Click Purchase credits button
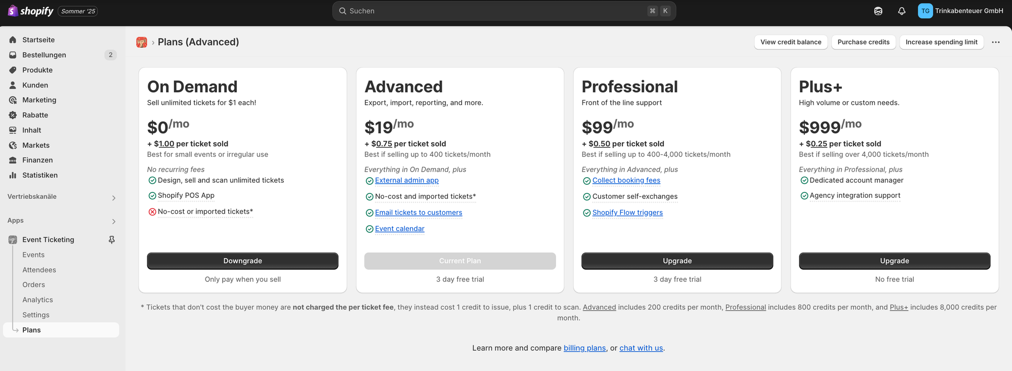Viewport: 1012px width, 371px height. click(863, 42)
